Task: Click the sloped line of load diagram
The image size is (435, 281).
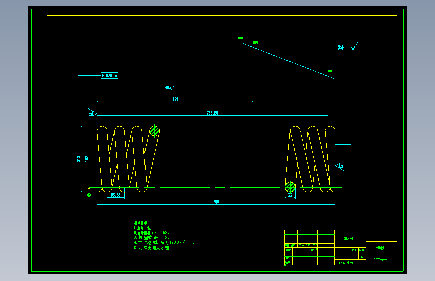Action: 288,61
